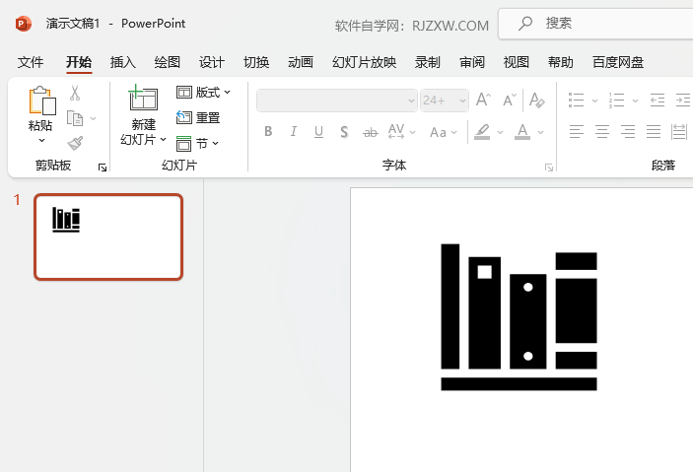Expand the Copy options arrow
This screenshot has width=693, height=472.
pos(94,118)
